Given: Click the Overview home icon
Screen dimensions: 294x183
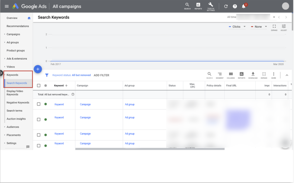Looking at the screenshot, I should pos(29,18).
